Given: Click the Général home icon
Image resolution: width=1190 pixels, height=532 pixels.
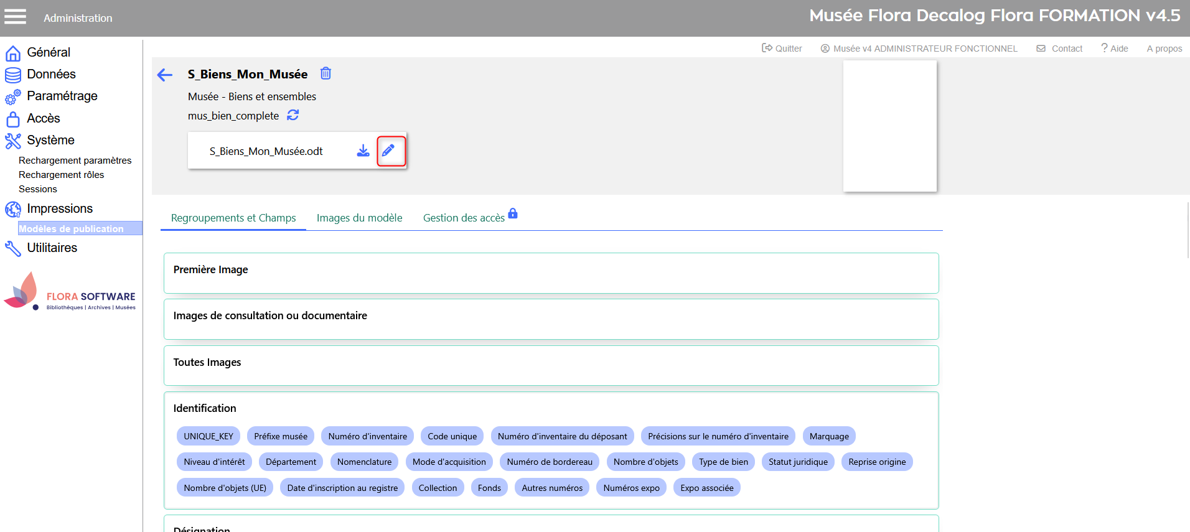Looking at the screenshot, I should tap(12, 53).
